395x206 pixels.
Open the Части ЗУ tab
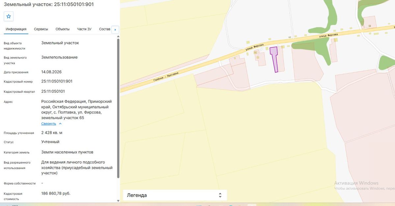click(x=84, y=29)
